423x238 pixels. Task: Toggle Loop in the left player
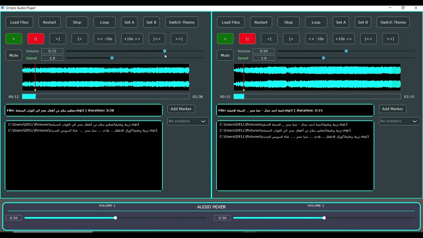click(104, 22)
